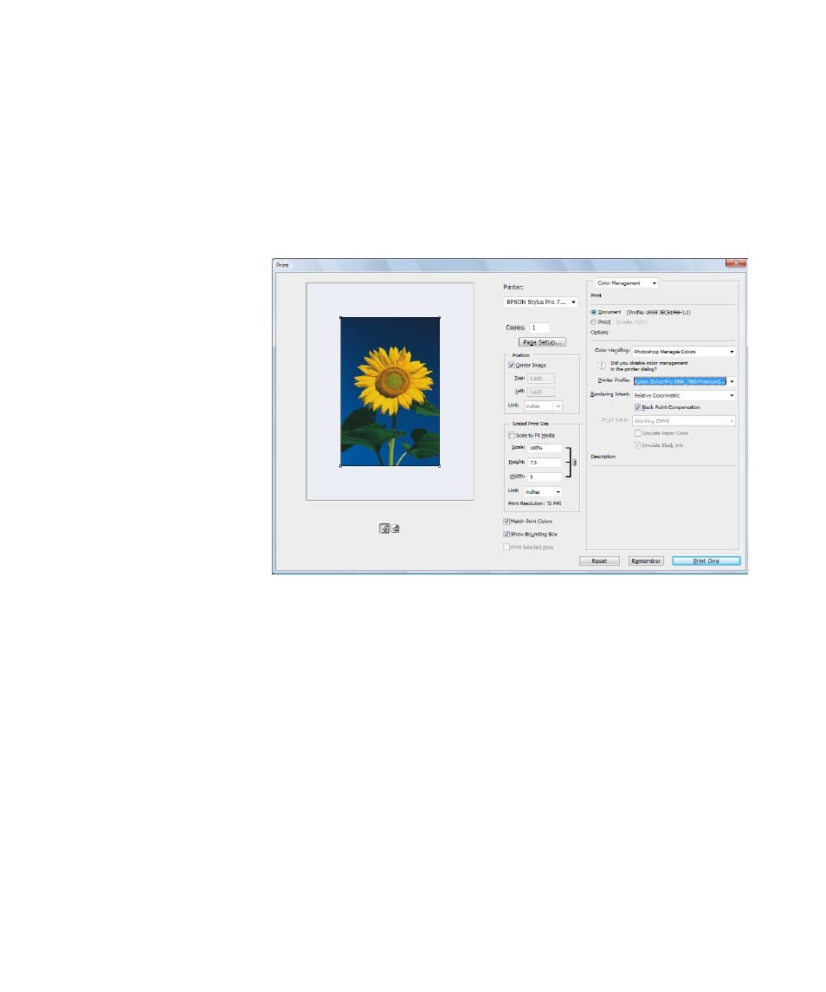Screen dimensions: 826x992
Task: Click the Remember button
Action: (647, 561)
